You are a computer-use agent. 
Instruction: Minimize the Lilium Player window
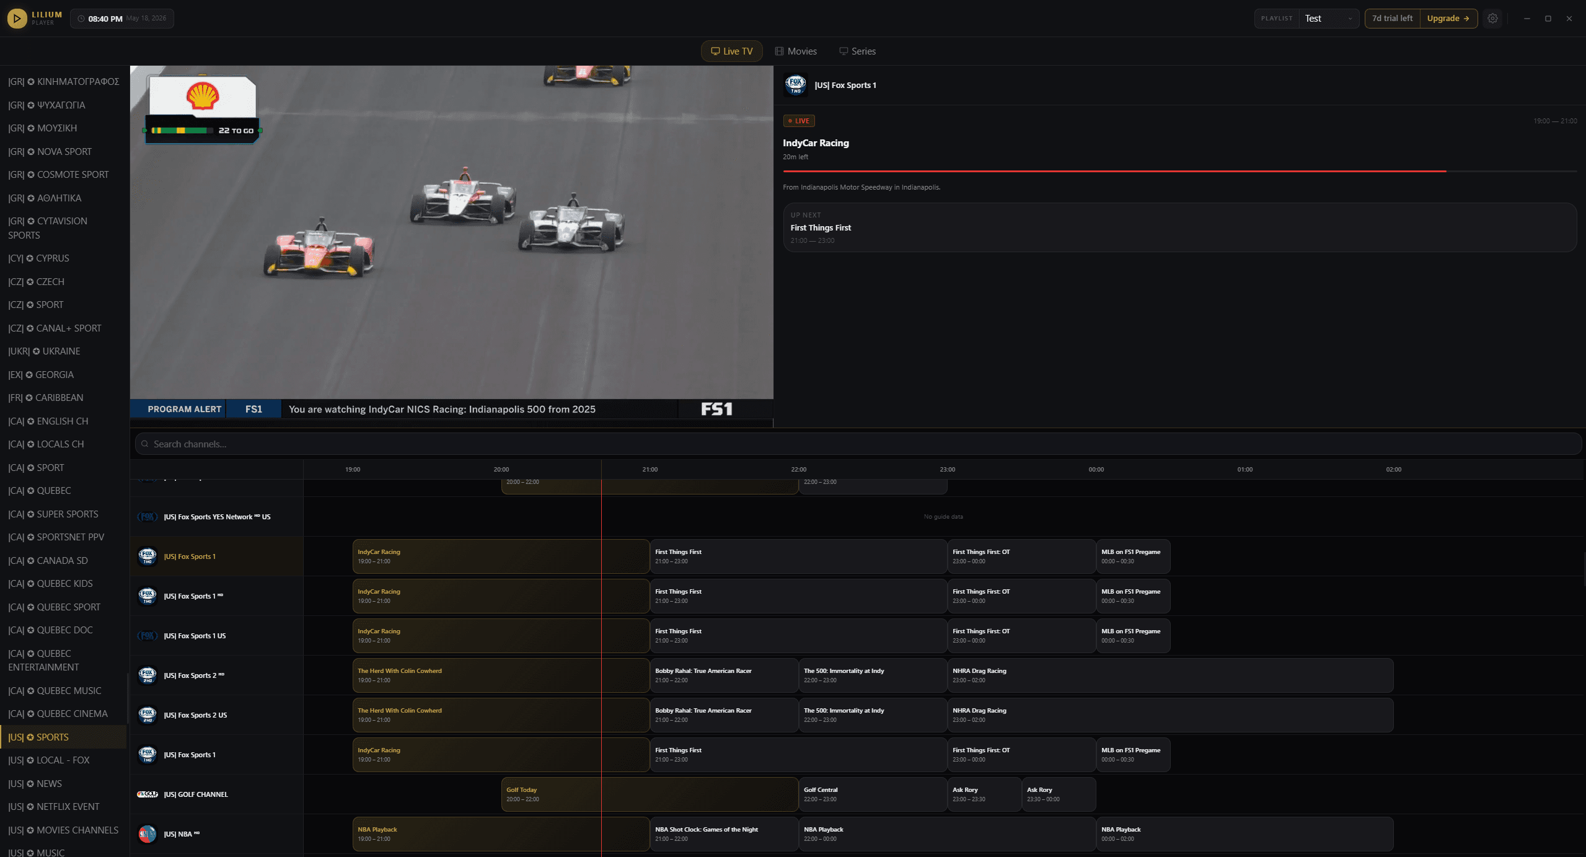click(x=1527, y=19)
